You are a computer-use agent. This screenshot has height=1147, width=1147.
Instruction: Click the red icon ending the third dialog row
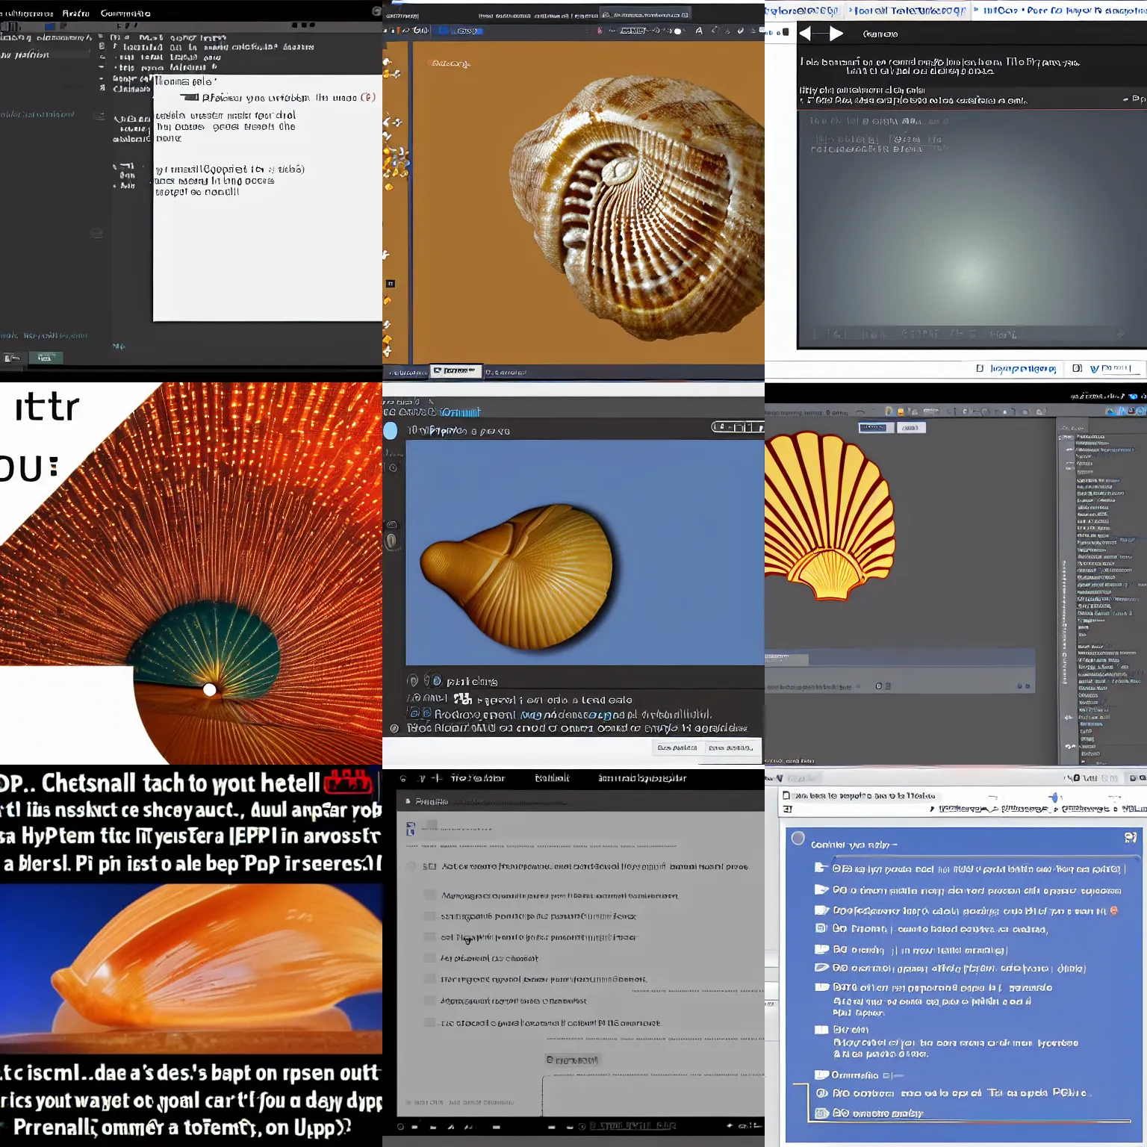click(x=1114, y=910)
